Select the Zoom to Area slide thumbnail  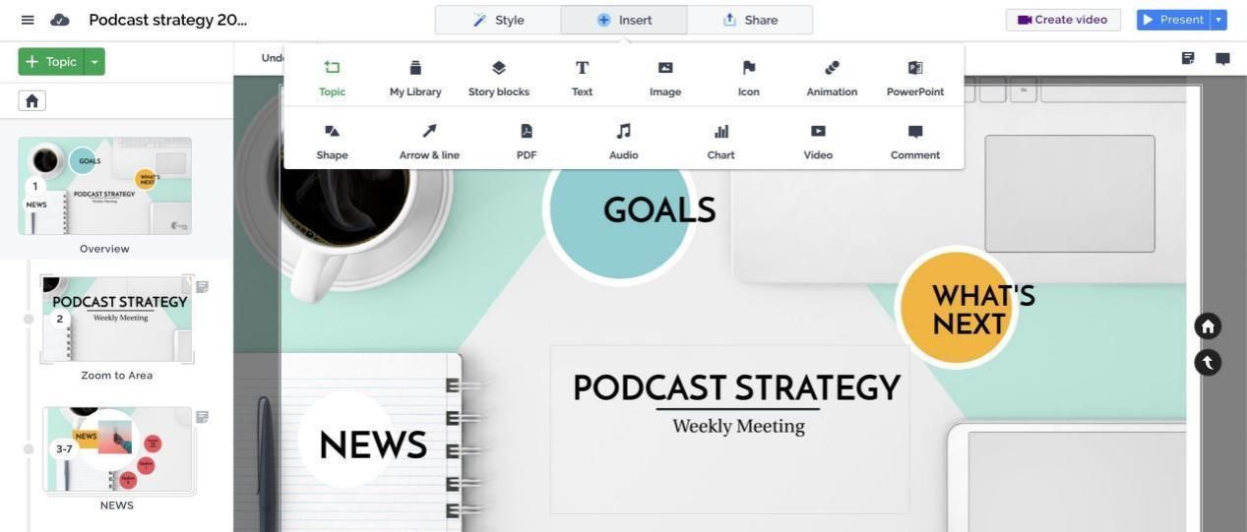point(116,319)
